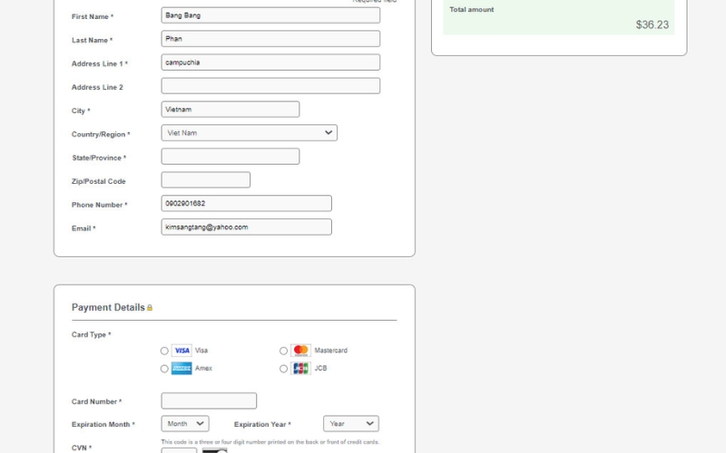Viewport: 726px width, 453px height.
Task: Select the Visa radio button
Action: 164,351
